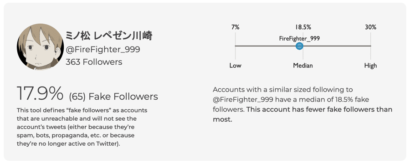Viewport: 410px width, 164px height.
Task: Click the (65) Fake Followers label
Action: tap(113, 97)
